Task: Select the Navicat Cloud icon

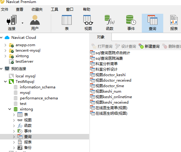Action: point(7,38)
